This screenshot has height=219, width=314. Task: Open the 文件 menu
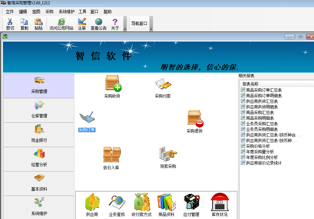tap(10, 12)
